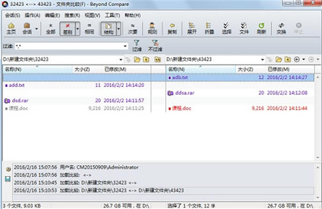Click the Collapse all (折叠) toolbar icon
The image size is (322, 209).
pos(209,28)
